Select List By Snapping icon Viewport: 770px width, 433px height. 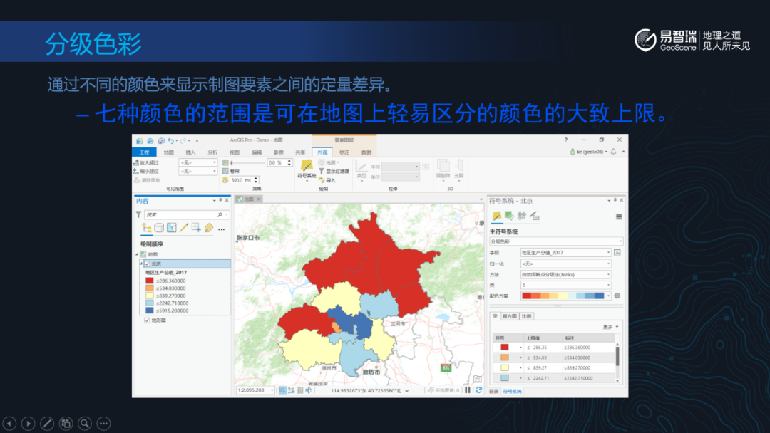point(196,227)
